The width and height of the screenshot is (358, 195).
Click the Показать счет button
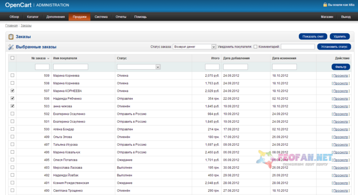click(x=313, y=36)
